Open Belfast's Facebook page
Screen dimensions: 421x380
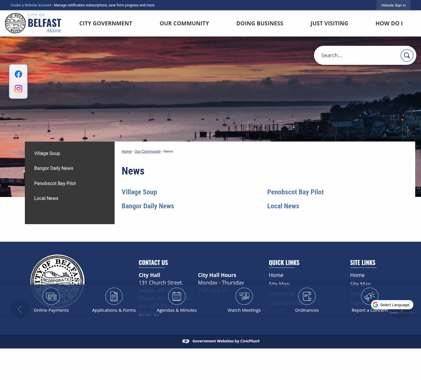pos(18,74)
